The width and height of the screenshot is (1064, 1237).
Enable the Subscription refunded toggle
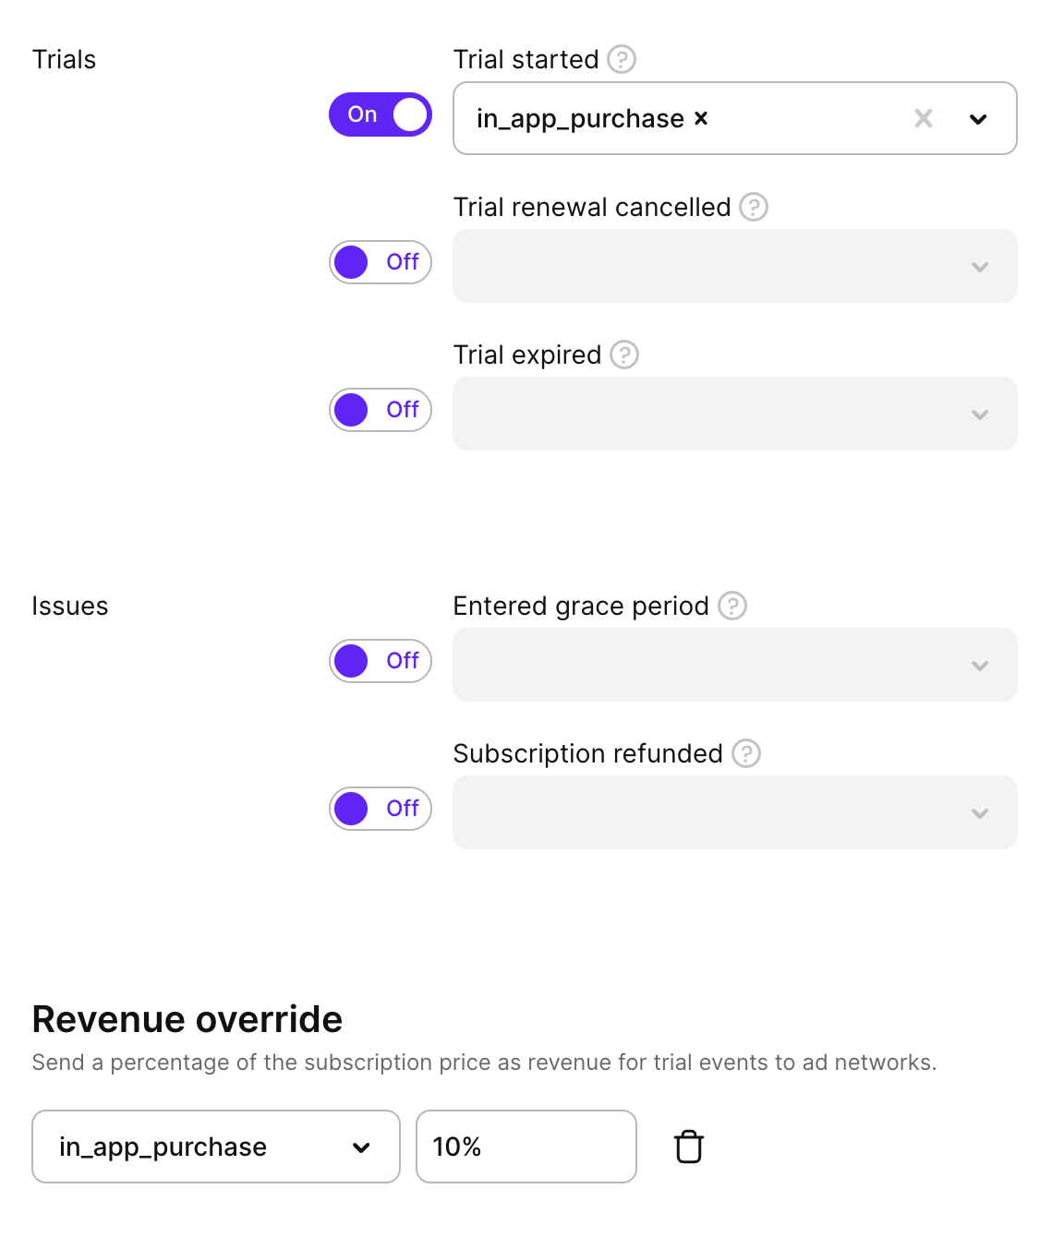(x=380, y=809)
